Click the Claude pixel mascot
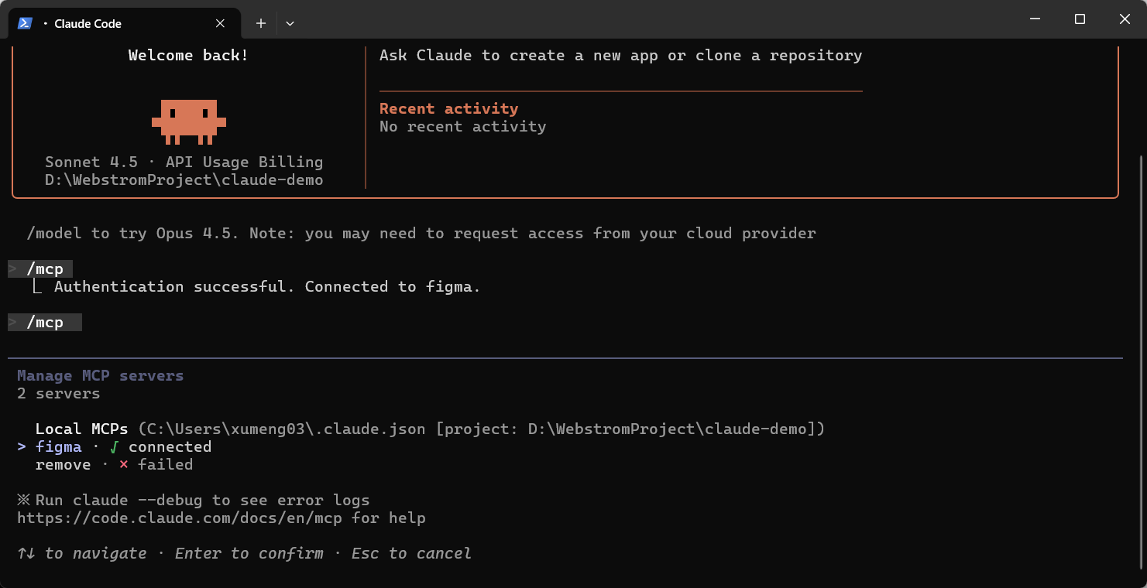Viewport: 1147px width, 588px height. point(189,121)
